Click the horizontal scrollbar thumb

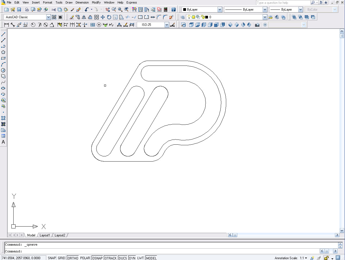[x=235, y=235]
